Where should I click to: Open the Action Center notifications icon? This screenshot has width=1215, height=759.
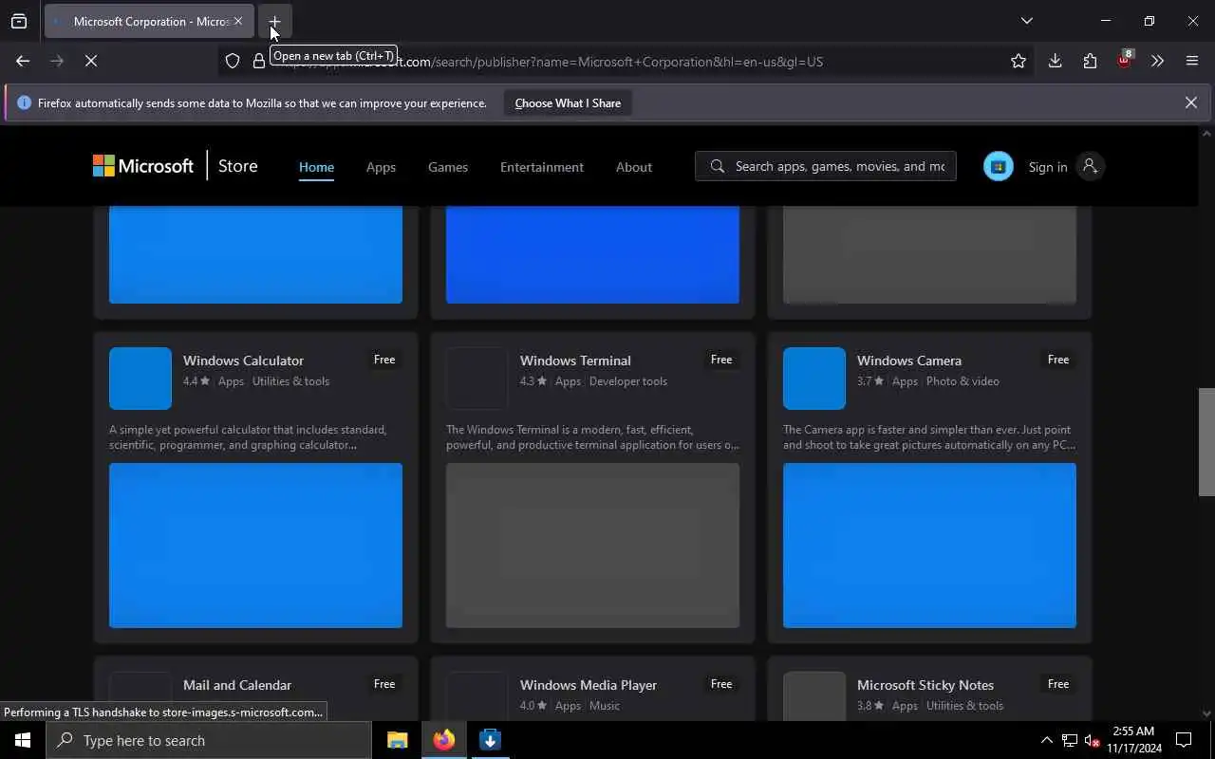[x=1184, y=740]
